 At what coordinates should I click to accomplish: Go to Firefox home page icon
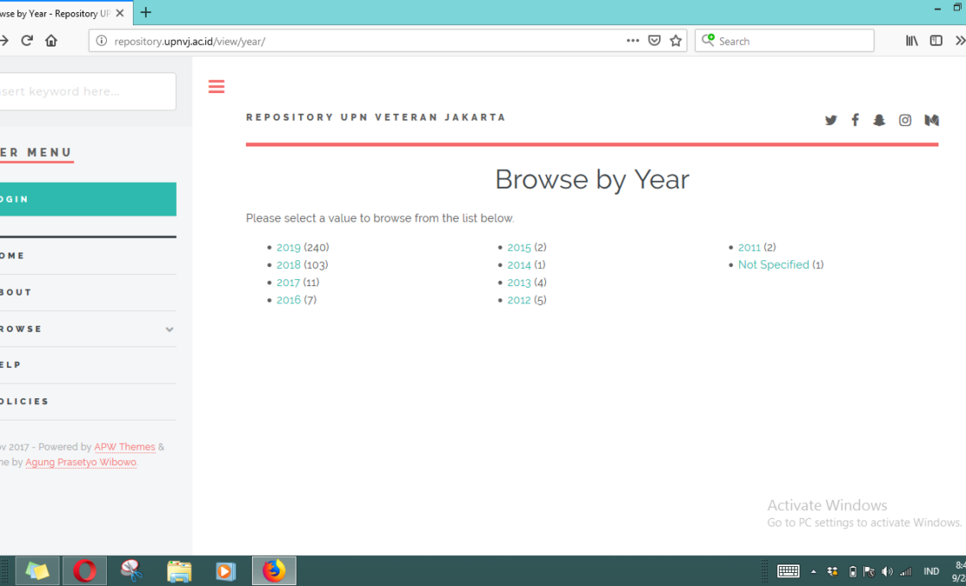point(52,41)
